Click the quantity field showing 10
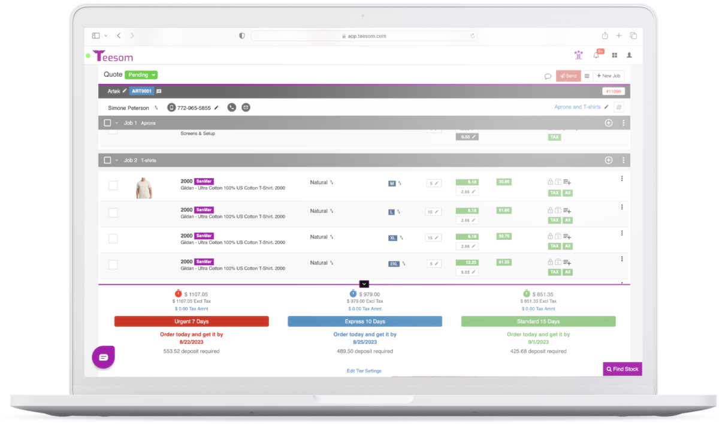The image size is (719, 424). (434, 212)
